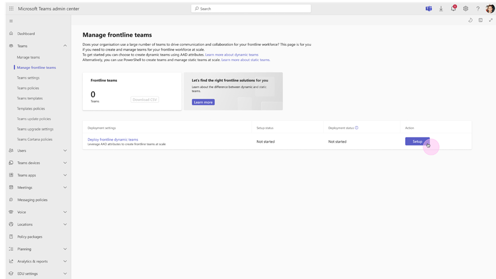Click the Meetings calendar icon
Image resolution: width=496 pixels, height=279 pixels.
click(11, 187)
